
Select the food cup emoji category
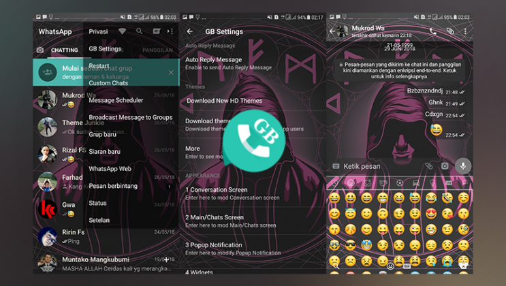(383, 183)
